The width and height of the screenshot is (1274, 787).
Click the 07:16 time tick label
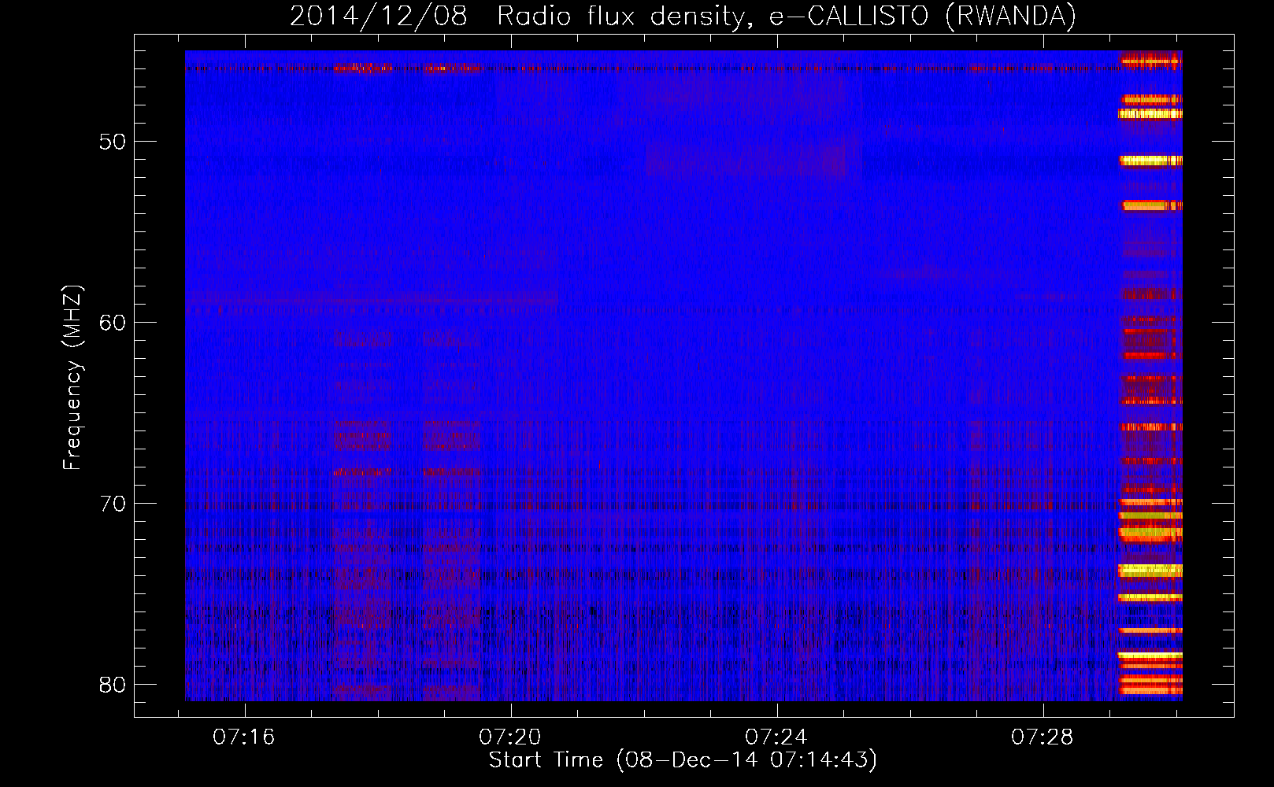(x=244, y=737)
